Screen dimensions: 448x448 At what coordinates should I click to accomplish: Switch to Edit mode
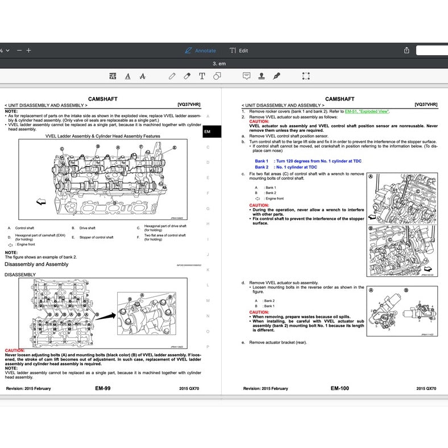pyautogui.click(x=239, y=51)
